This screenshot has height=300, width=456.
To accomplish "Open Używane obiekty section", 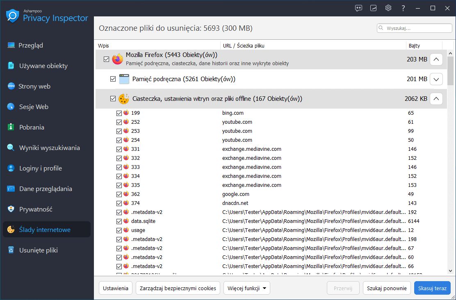I will click(x=46, y=66).
